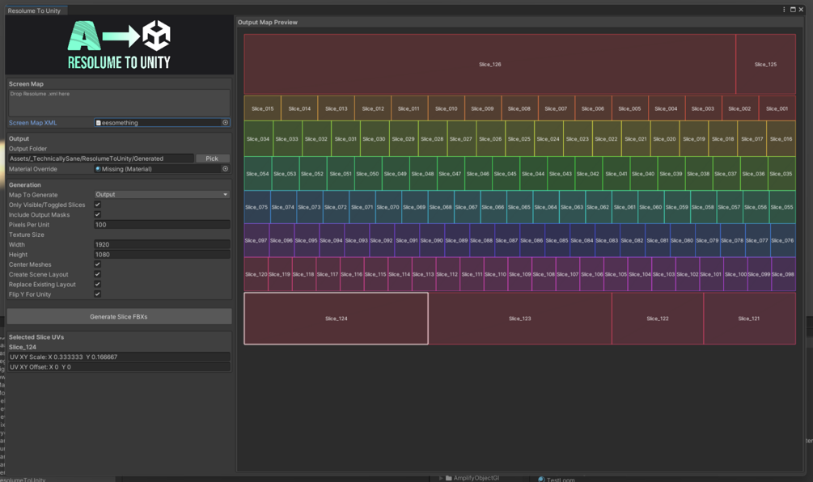813x482 pixels.
Task: Select Slice_008 in the output map
Action: (519, 108)
